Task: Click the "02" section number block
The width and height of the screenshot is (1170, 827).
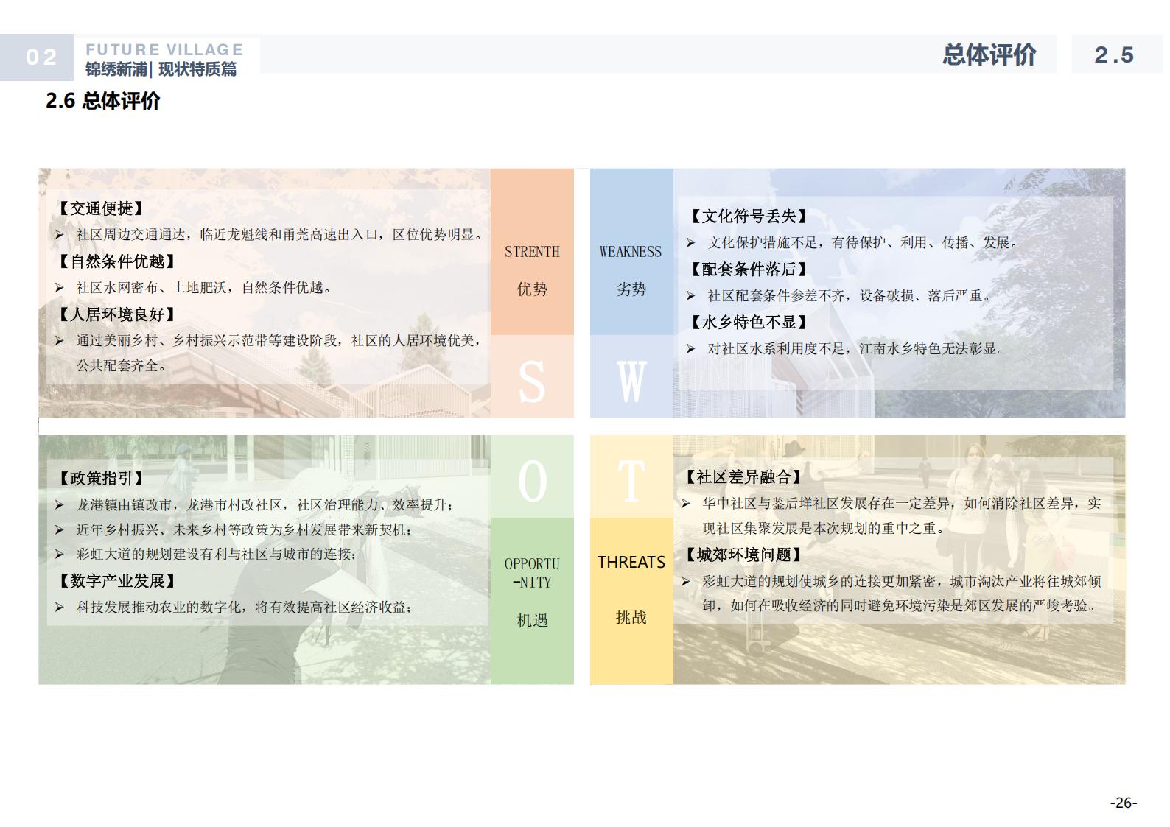Action: 37,57
